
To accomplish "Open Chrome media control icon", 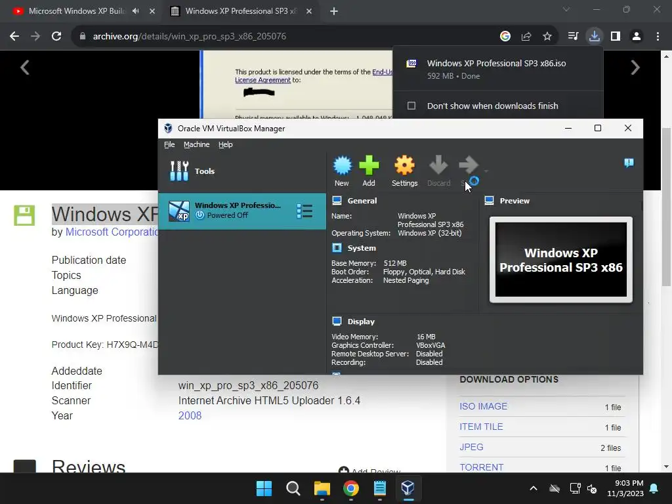I will point(573,36).
